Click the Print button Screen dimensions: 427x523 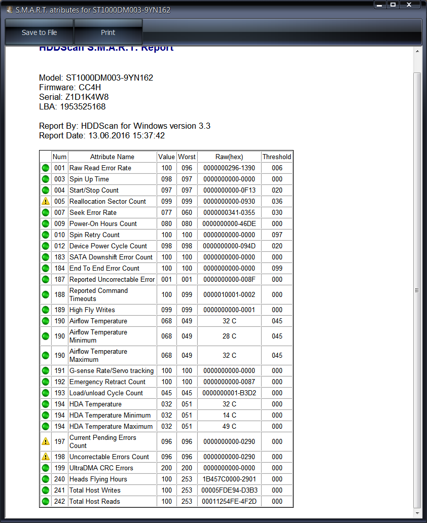tap(108, 32)
